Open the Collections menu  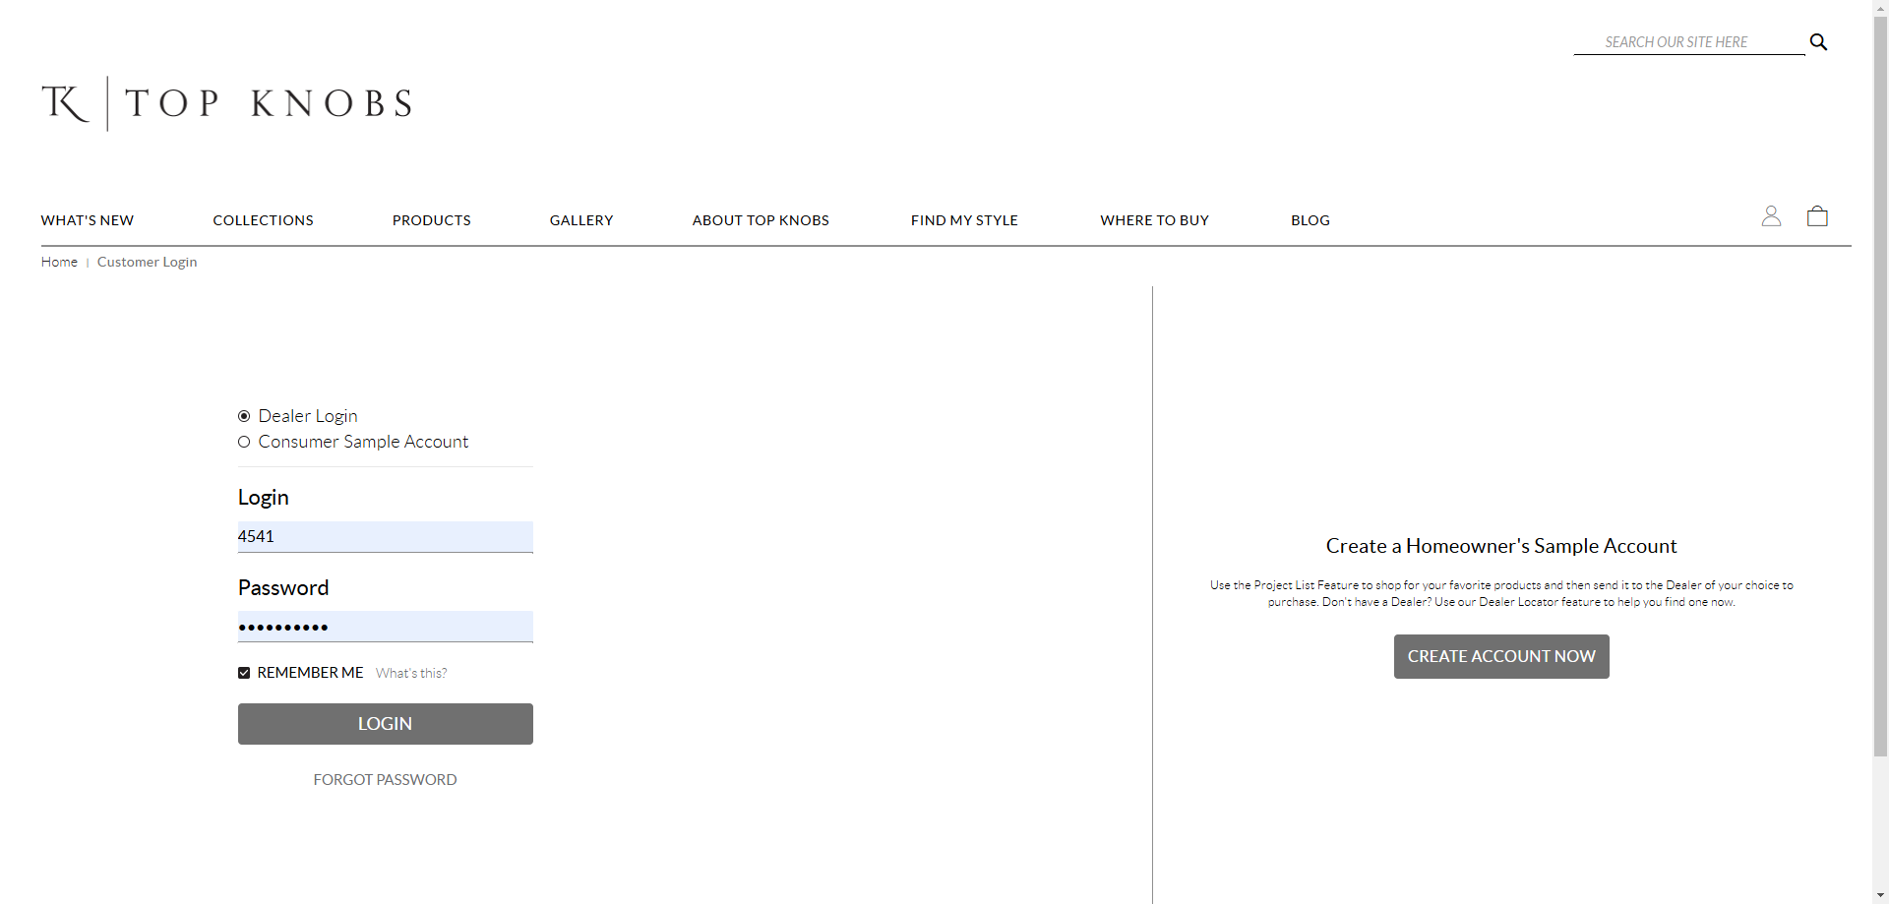pyautogui.click(x=264, y=220)
